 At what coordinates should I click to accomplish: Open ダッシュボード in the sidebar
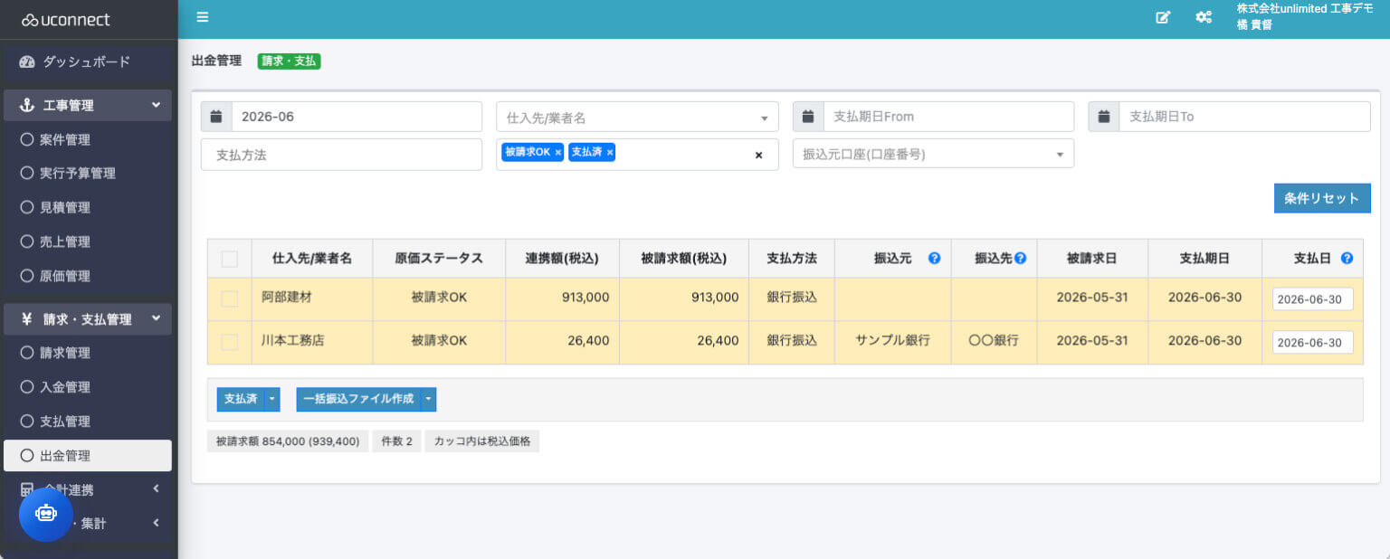[x=88, y=62]
